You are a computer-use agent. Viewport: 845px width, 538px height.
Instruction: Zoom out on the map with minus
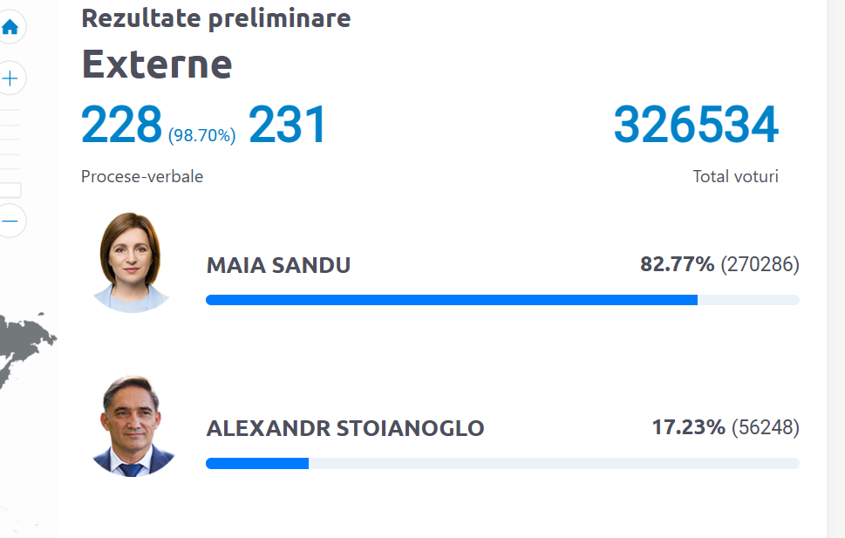[10, 221]
